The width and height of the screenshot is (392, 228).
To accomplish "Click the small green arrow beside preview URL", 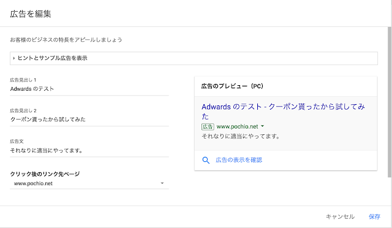I will coord(262,126).
